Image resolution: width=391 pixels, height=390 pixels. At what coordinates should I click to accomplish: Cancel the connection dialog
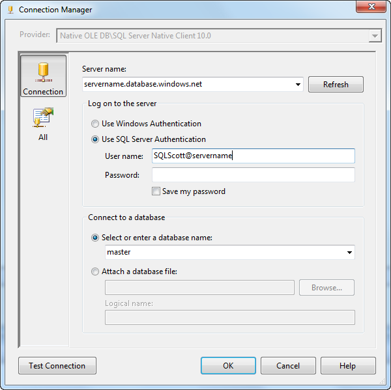point(288,365)
